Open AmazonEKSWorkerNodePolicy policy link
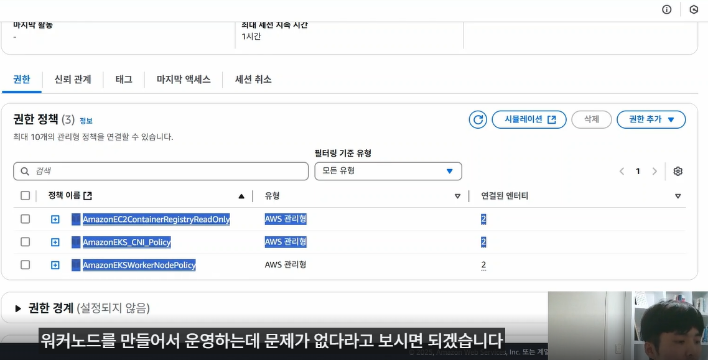708x360 pixels. point(139,265)
